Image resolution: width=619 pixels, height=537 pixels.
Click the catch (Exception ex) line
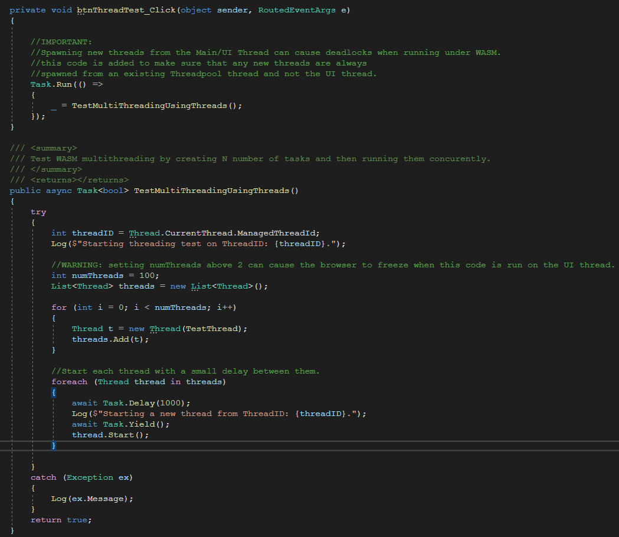pyautogui.click(x=81, y=477)
